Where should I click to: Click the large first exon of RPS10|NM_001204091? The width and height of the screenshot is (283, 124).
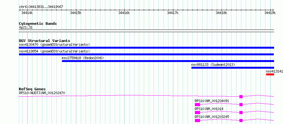[x=197, y=105]
